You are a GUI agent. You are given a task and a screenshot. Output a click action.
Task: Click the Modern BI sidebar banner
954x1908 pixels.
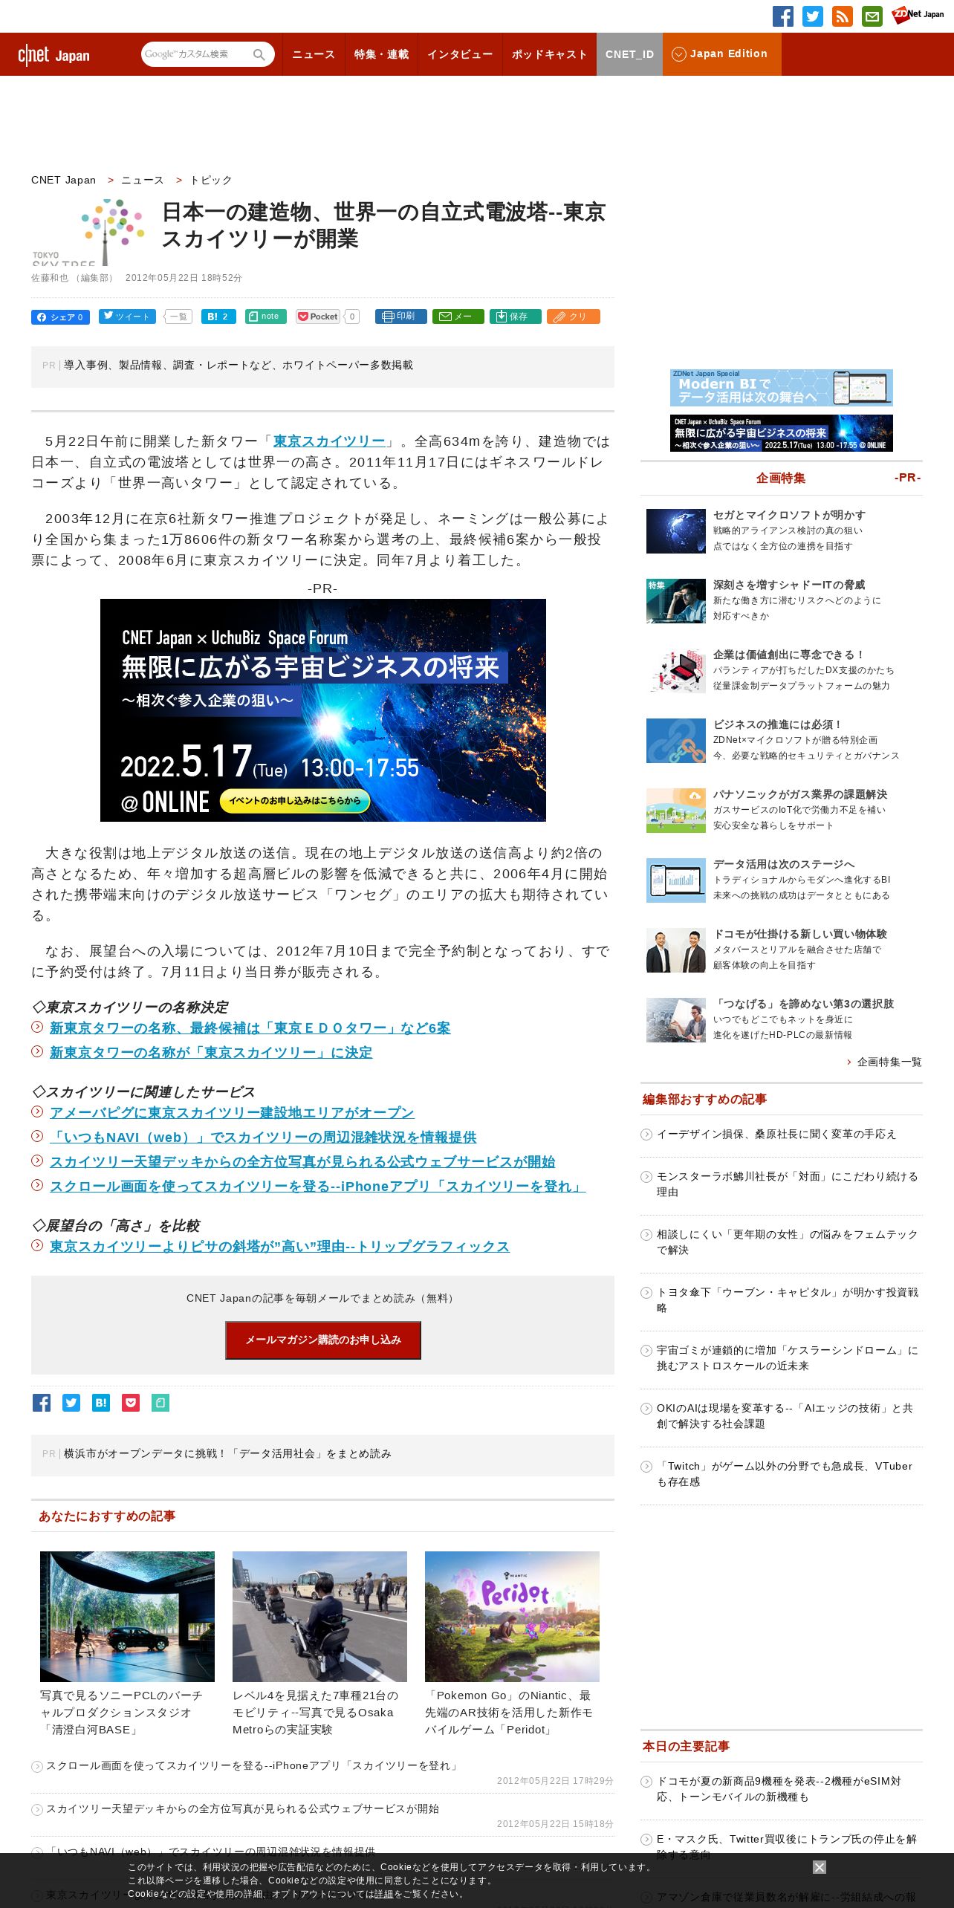[x=782, y=388]
